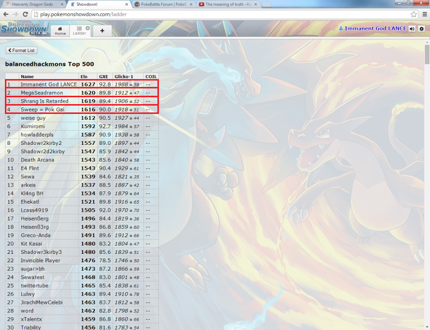This screenshot has width=430, height=330.
Task: Switch to PokeBattle Forum browser tab
Action: tap(161, 4)
